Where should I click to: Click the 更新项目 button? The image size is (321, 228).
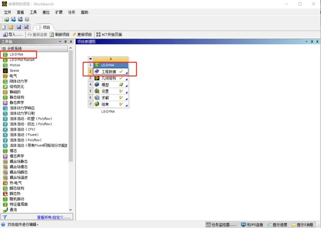pos(82,35)
